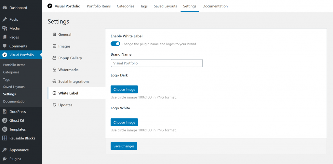
Task: Open the Tags top tab
Action: (144, 6)
